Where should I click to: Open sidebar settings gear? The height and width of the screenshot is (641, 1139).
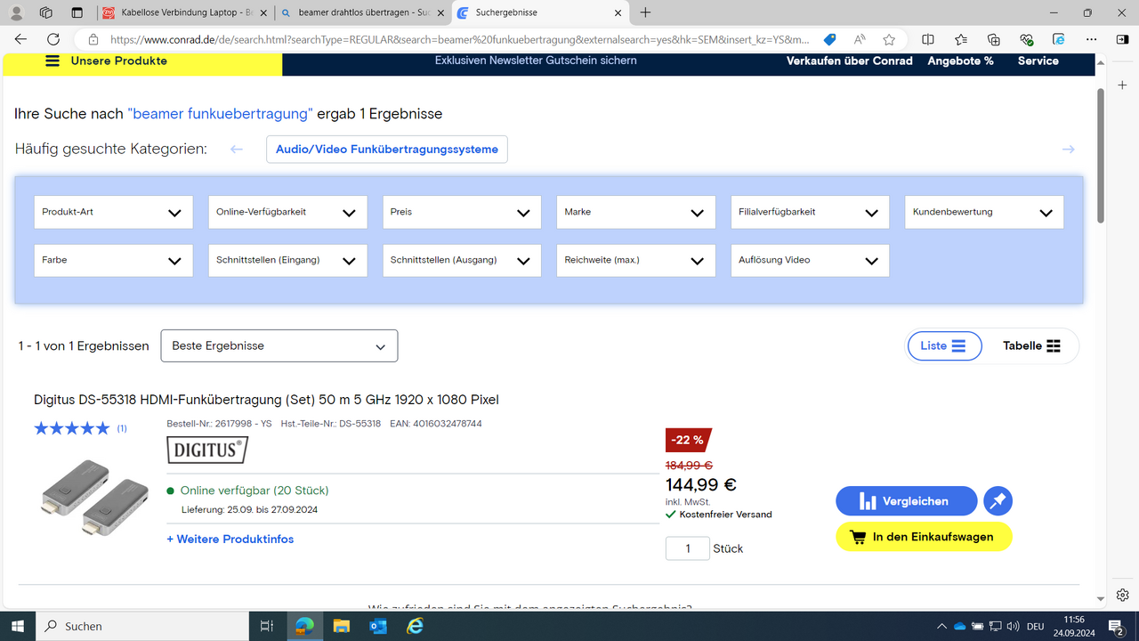pyautogui.click(x=1122, y=595)
